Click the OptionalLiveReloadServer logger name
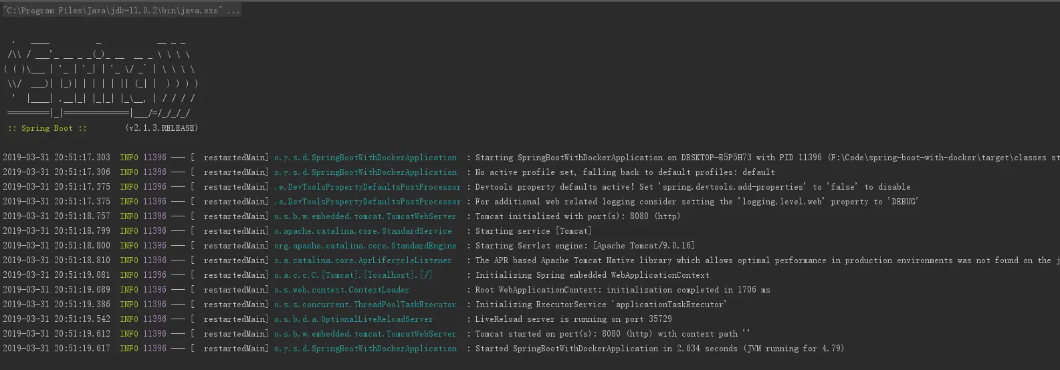Screen dimensions: 1060x370 pyautogui.click(x=353, y=319)
